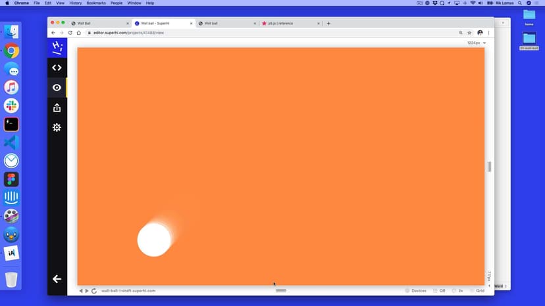Click the wall-ball-1-draft.superhi.com link

128,291
